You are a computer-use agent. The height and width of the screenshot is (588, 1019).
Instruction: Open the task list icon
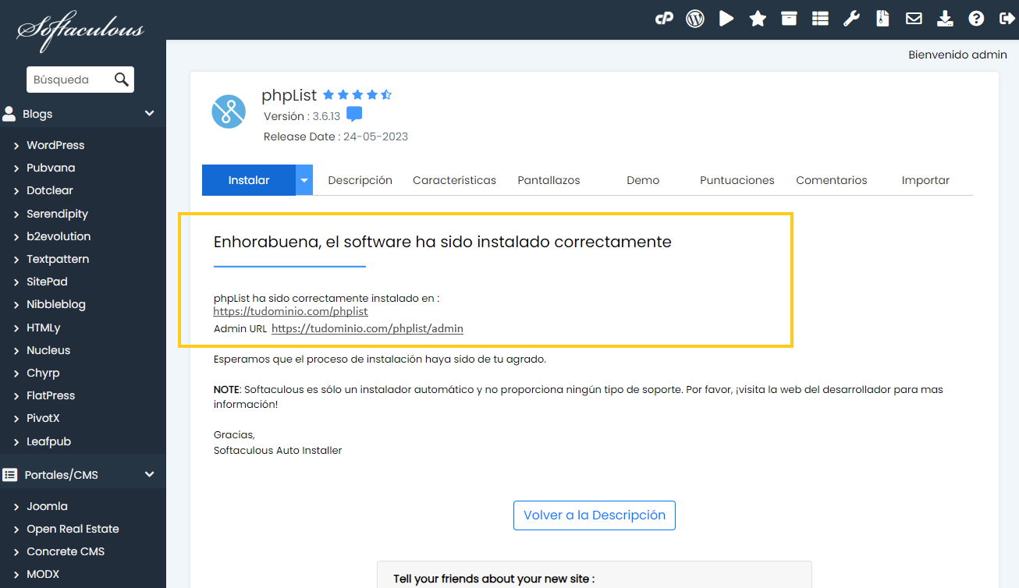click(x=820, y=19)
